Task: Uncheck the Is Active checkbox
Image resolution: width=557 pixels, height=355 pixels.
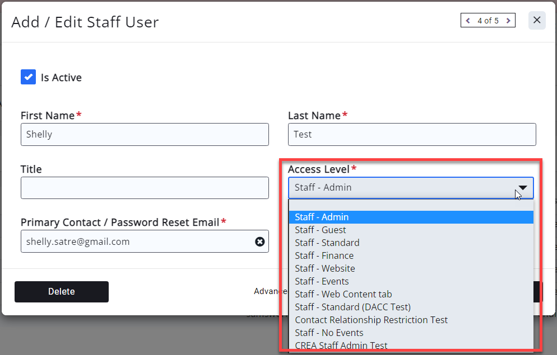Action: pyautogui.click(x=28, y=77)
